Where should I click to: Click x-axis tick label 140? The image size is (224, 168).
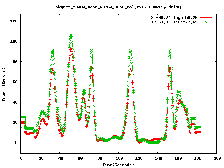click(x=159, y=158)
